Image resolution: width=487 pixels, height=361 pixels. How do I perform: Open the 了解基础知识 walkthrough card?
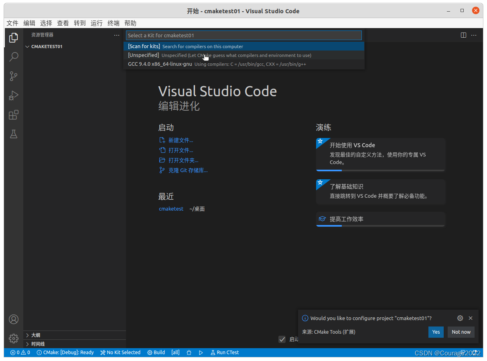pyautogui.click(x=380, y=191)
